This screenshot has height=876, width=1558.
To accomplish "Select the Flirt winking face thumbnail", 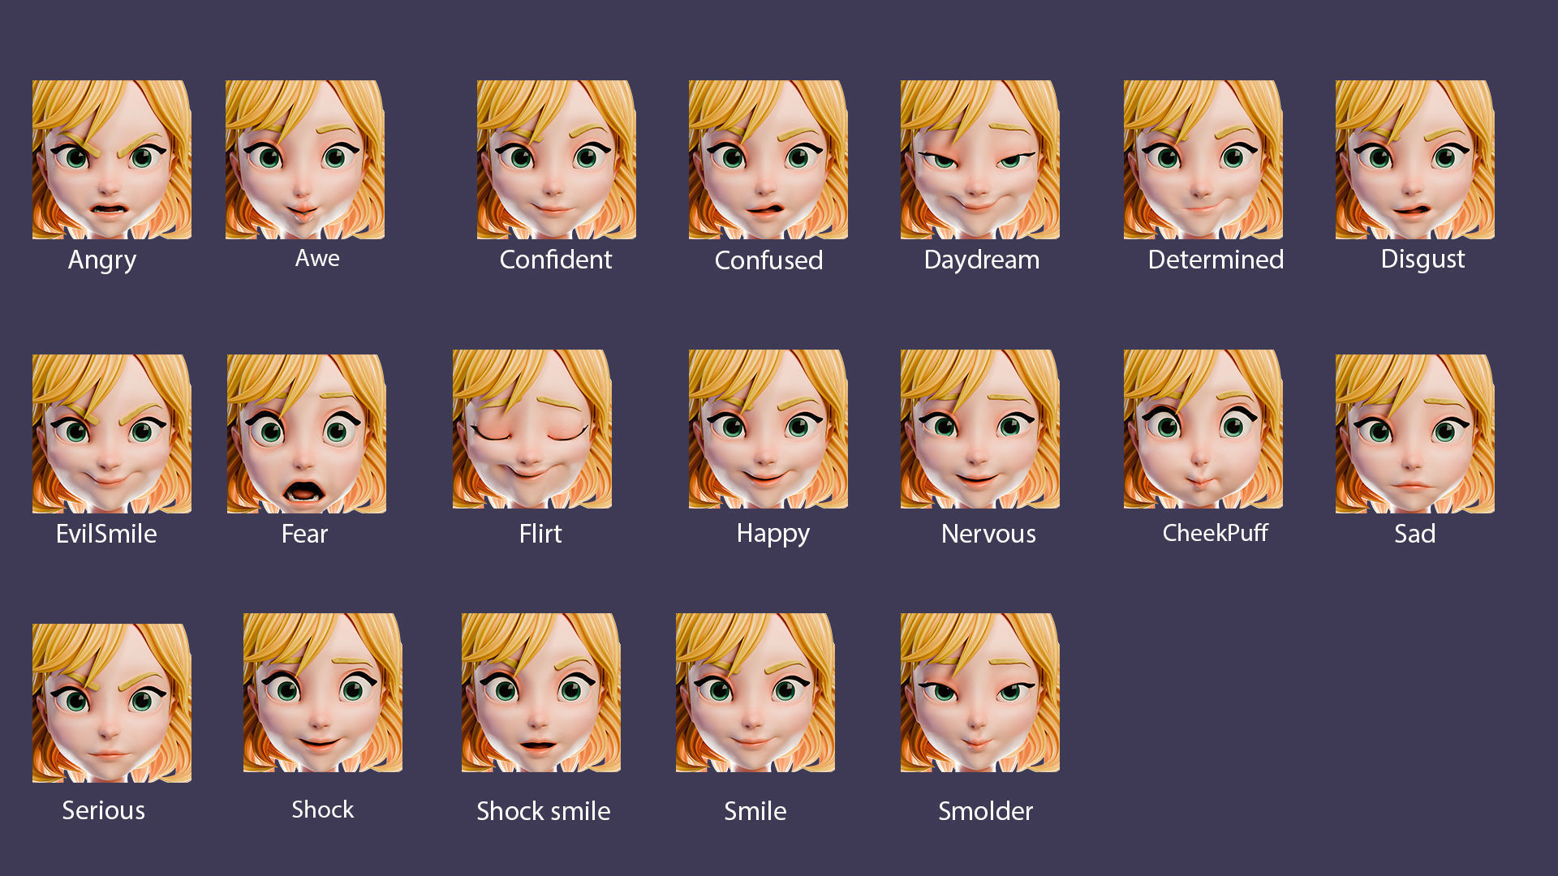I will 532,429.
